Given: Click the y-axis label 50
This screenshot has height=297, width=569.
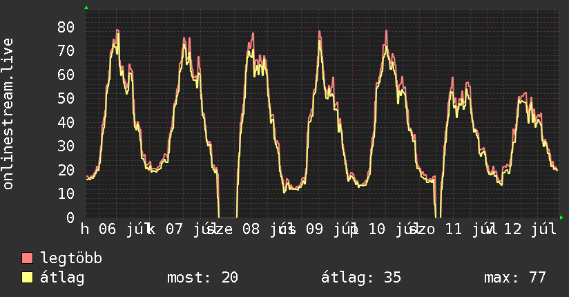Looking at the screenshot, I should (x=66, y=98).
